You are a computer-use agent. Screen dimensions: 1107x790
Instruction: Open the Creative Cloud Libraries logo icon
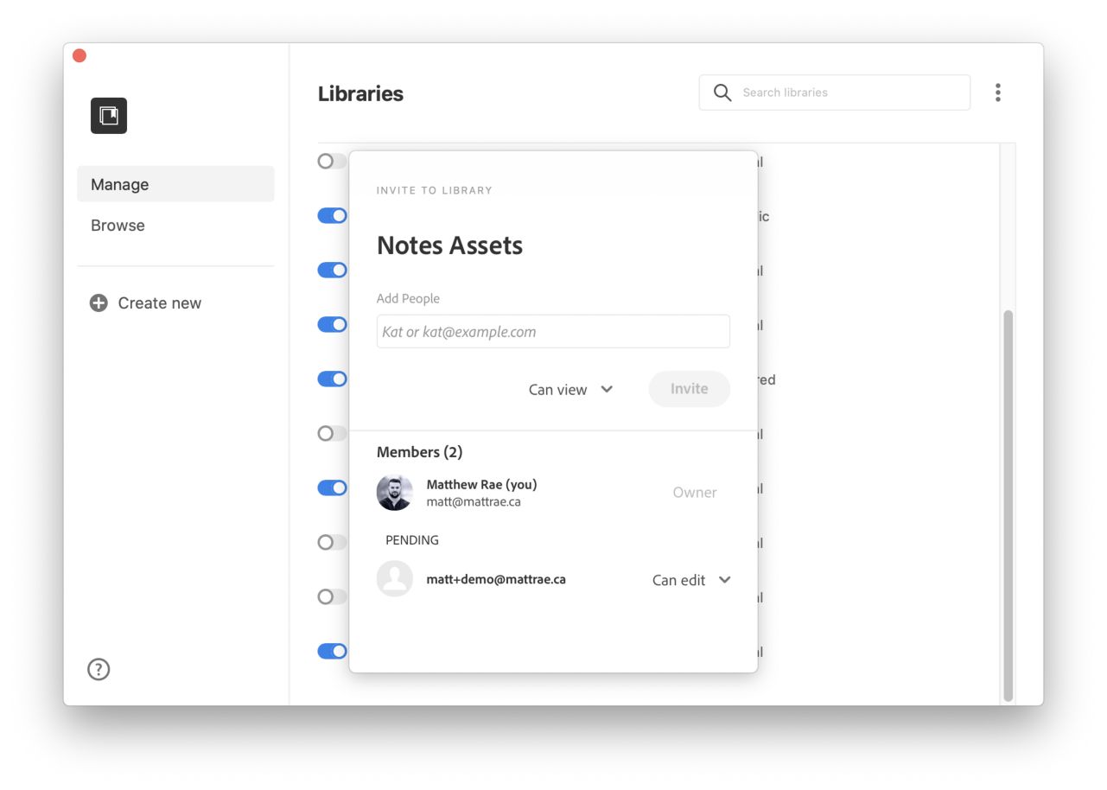tap(108, 115)
